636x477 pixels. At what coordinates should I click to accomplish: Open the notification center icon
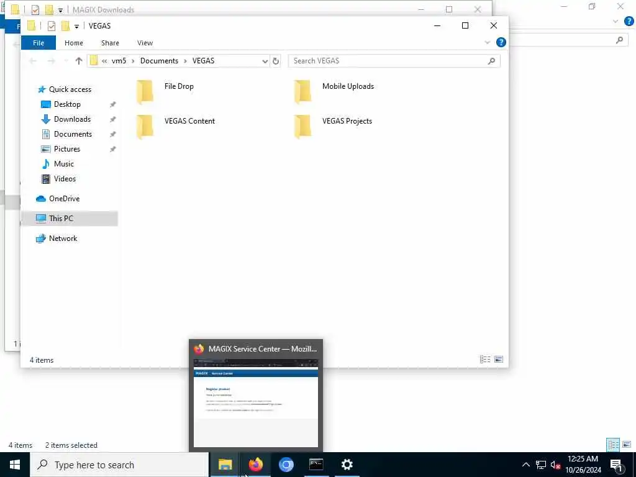coord(617,465)
